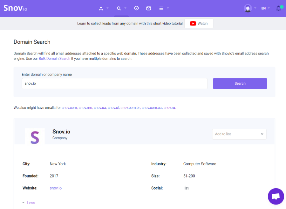Open the Add to list dropdown
Image resolution: width=286 pixels, height=209 pixels.
(x=239, y=134)
